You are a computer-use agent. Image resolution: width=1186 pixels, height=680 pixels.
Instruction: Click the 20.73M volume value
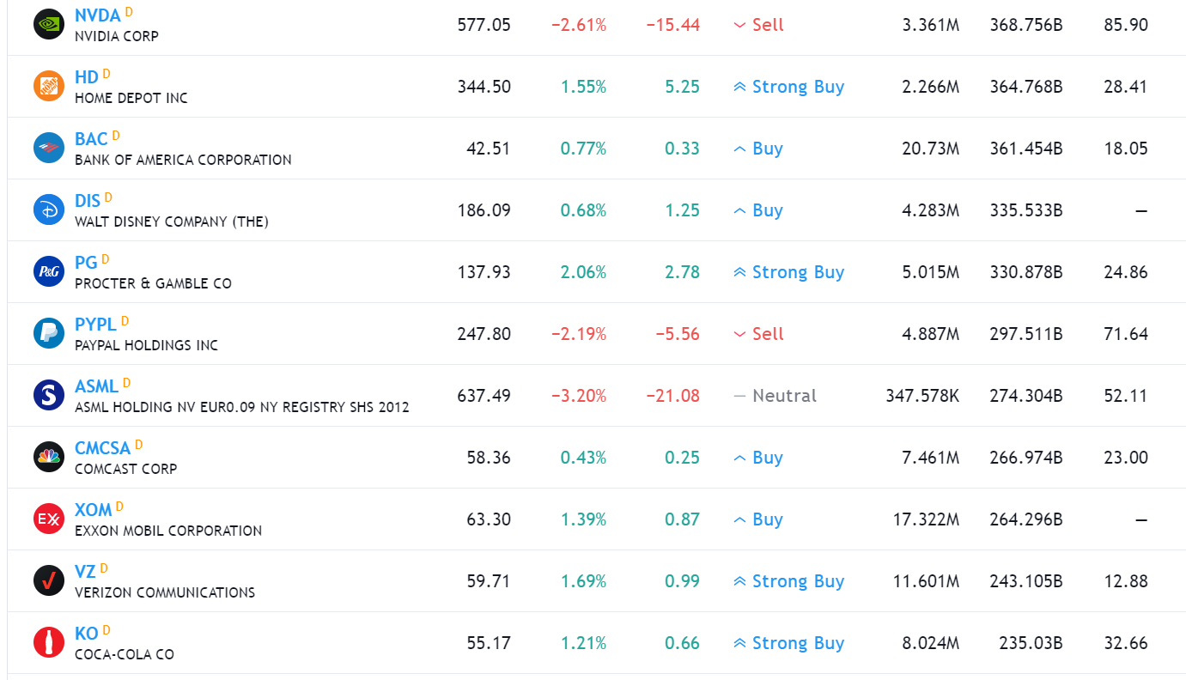point(930,149)
